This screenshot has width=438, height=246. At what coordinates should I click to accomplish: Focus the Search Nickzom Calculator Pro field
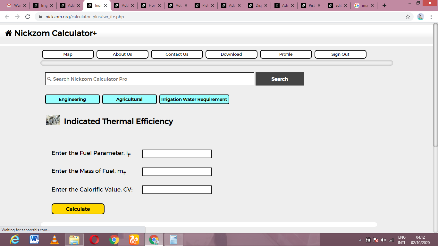[x=150, y=79]
